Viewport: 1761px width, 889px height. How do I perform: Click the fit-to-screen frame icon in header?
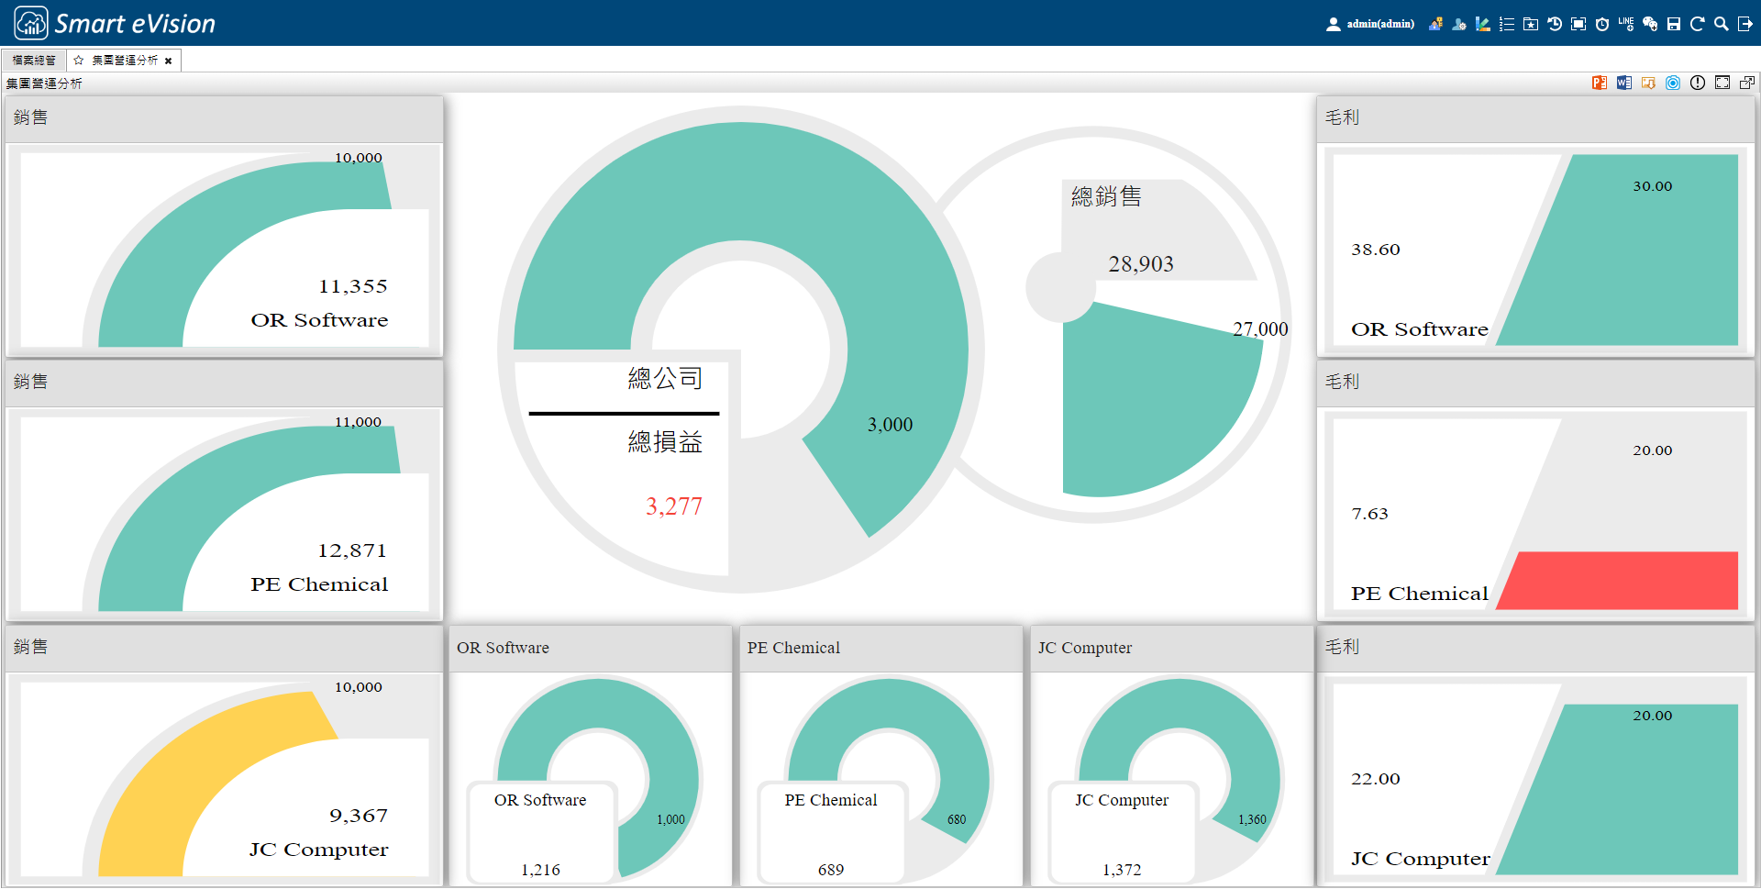1578,24
